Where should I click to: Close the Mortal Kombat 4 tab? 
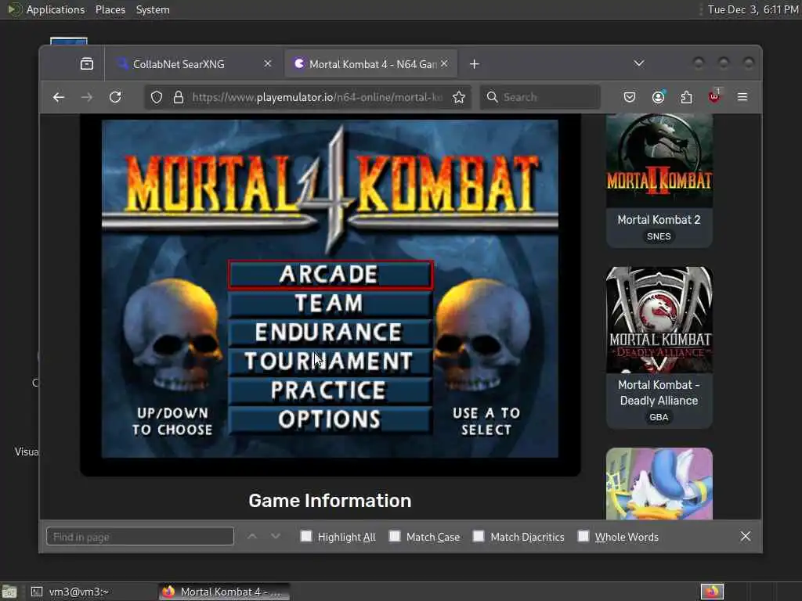[x=444, y=63]
